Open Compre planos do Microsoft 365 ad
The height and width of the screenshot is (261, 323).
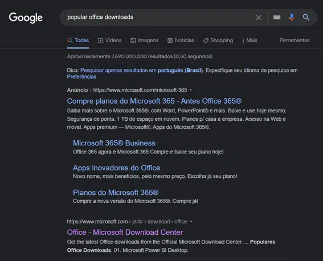154,101
